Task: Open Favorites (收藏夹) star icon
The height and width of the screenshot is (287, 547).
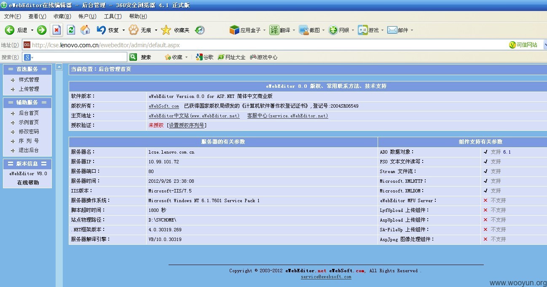Action: [166, 30]
